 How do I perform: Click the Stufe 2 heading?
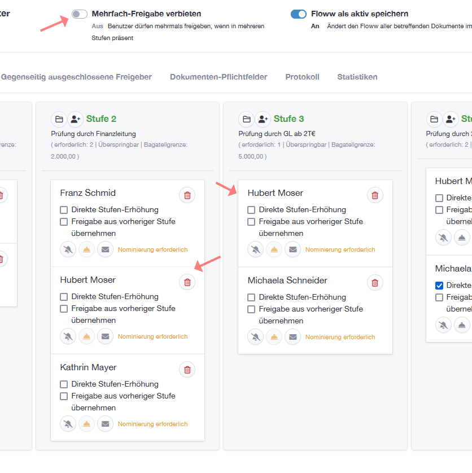(x=101, y=119)
